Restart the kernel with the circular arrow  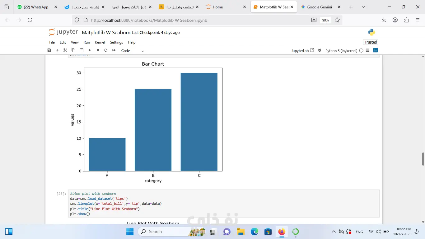[106, 50]
